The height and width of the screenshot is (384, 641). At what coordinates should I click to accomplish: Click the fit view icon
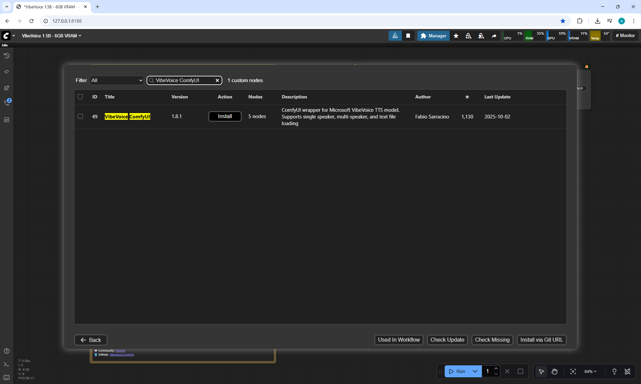[x=573, y=371]
